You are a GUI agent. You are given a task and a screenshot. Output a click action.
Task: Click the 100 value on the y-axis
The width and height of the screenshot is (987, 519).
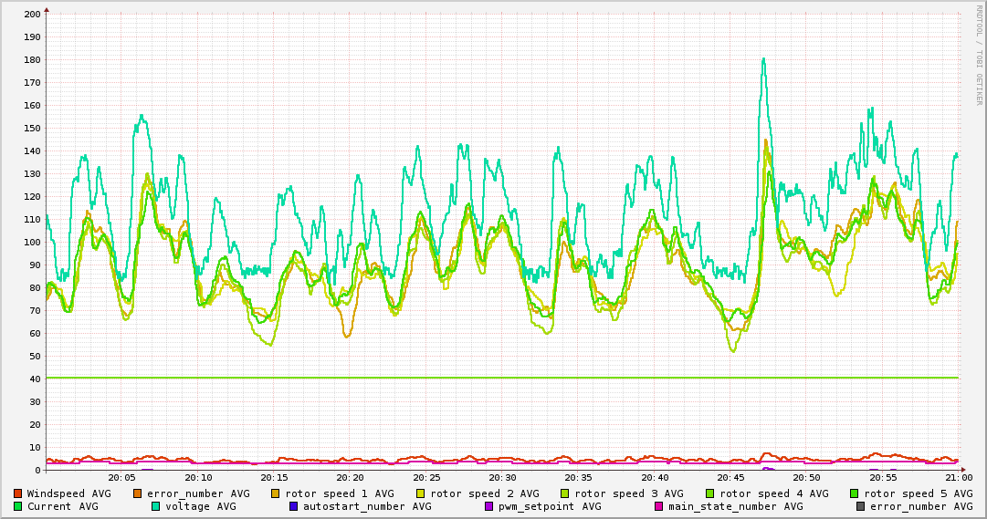pyautogui.click(x=32, y=243)
